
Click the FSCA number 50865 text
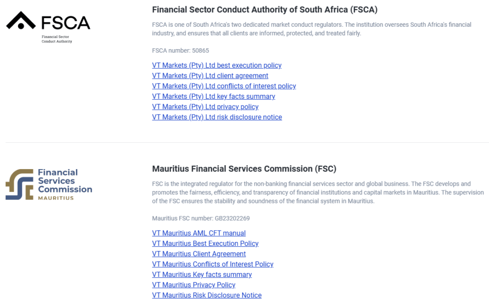(181, 51)
